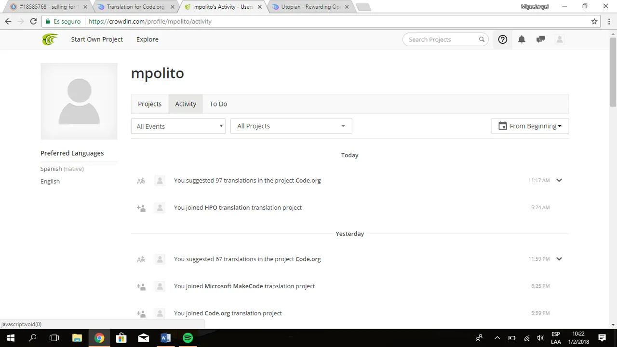Open new browser tab button
Image resolution: width=617 pixels, height=347 pixels.
pos(363,7)
